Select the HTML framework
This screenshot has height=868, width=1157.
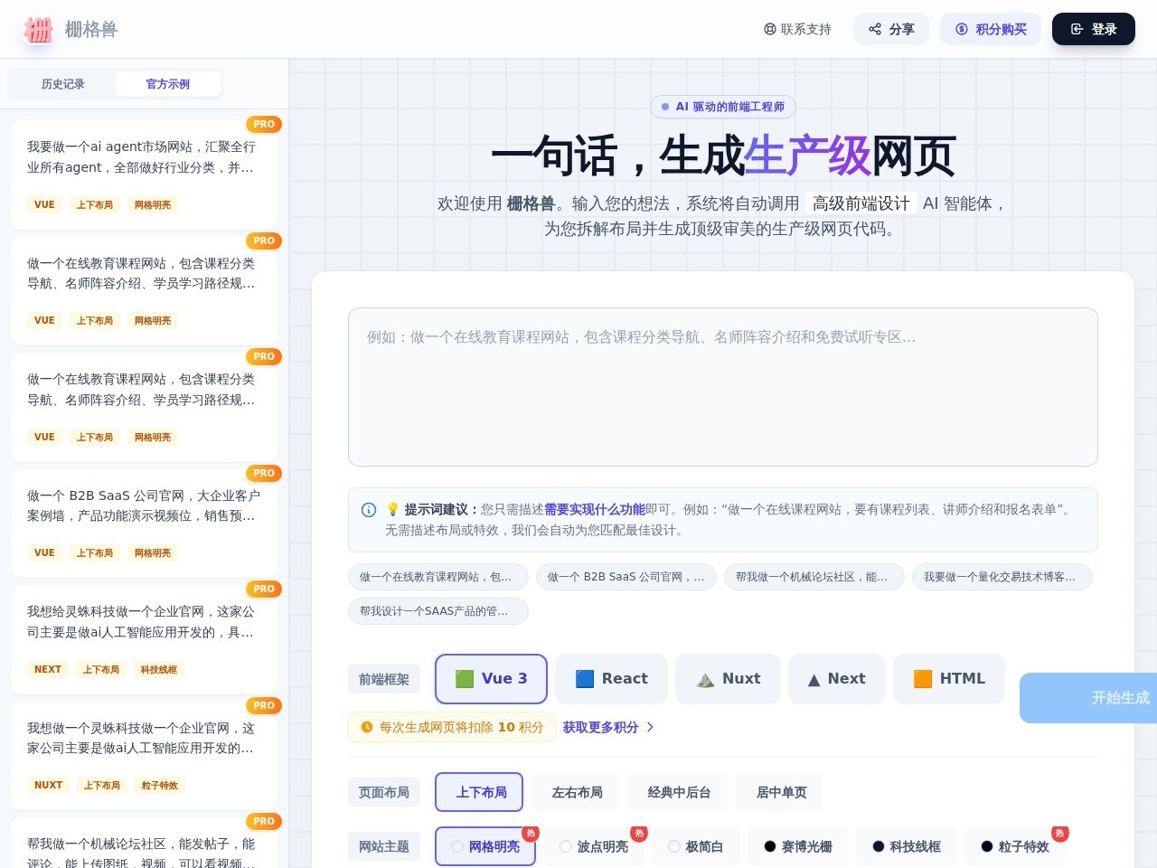949,679
